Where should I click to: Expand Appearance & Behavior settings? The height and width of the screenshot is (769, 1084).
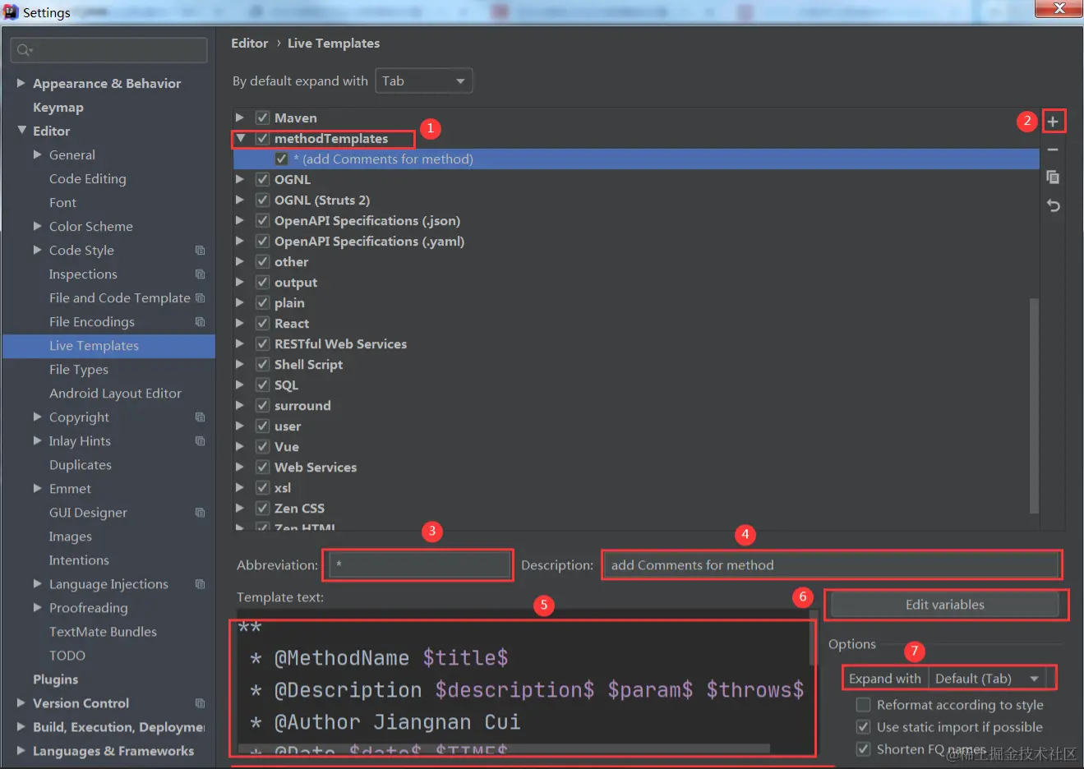point(21,83)
